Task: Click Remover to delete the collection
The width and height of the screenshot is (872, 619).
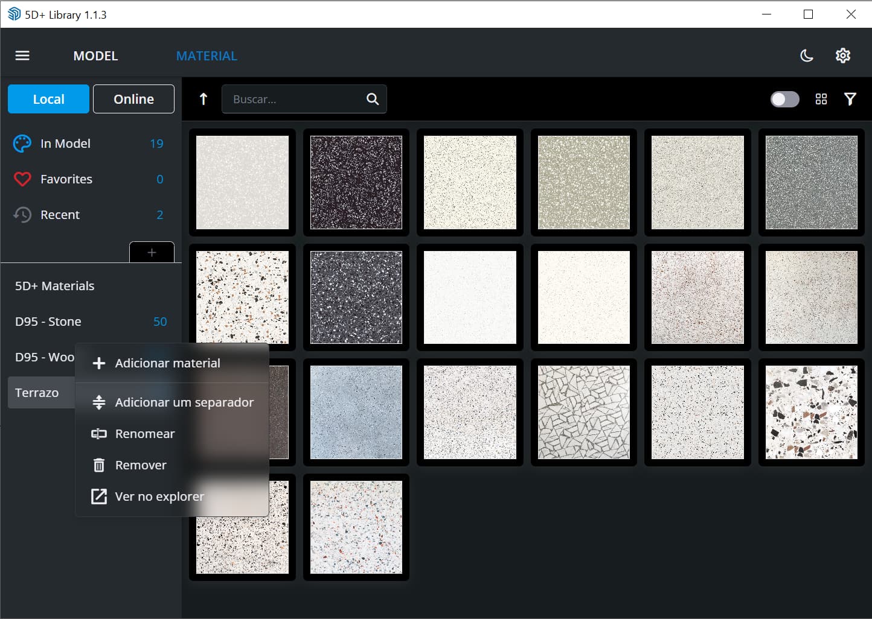Action: point(141,465)
